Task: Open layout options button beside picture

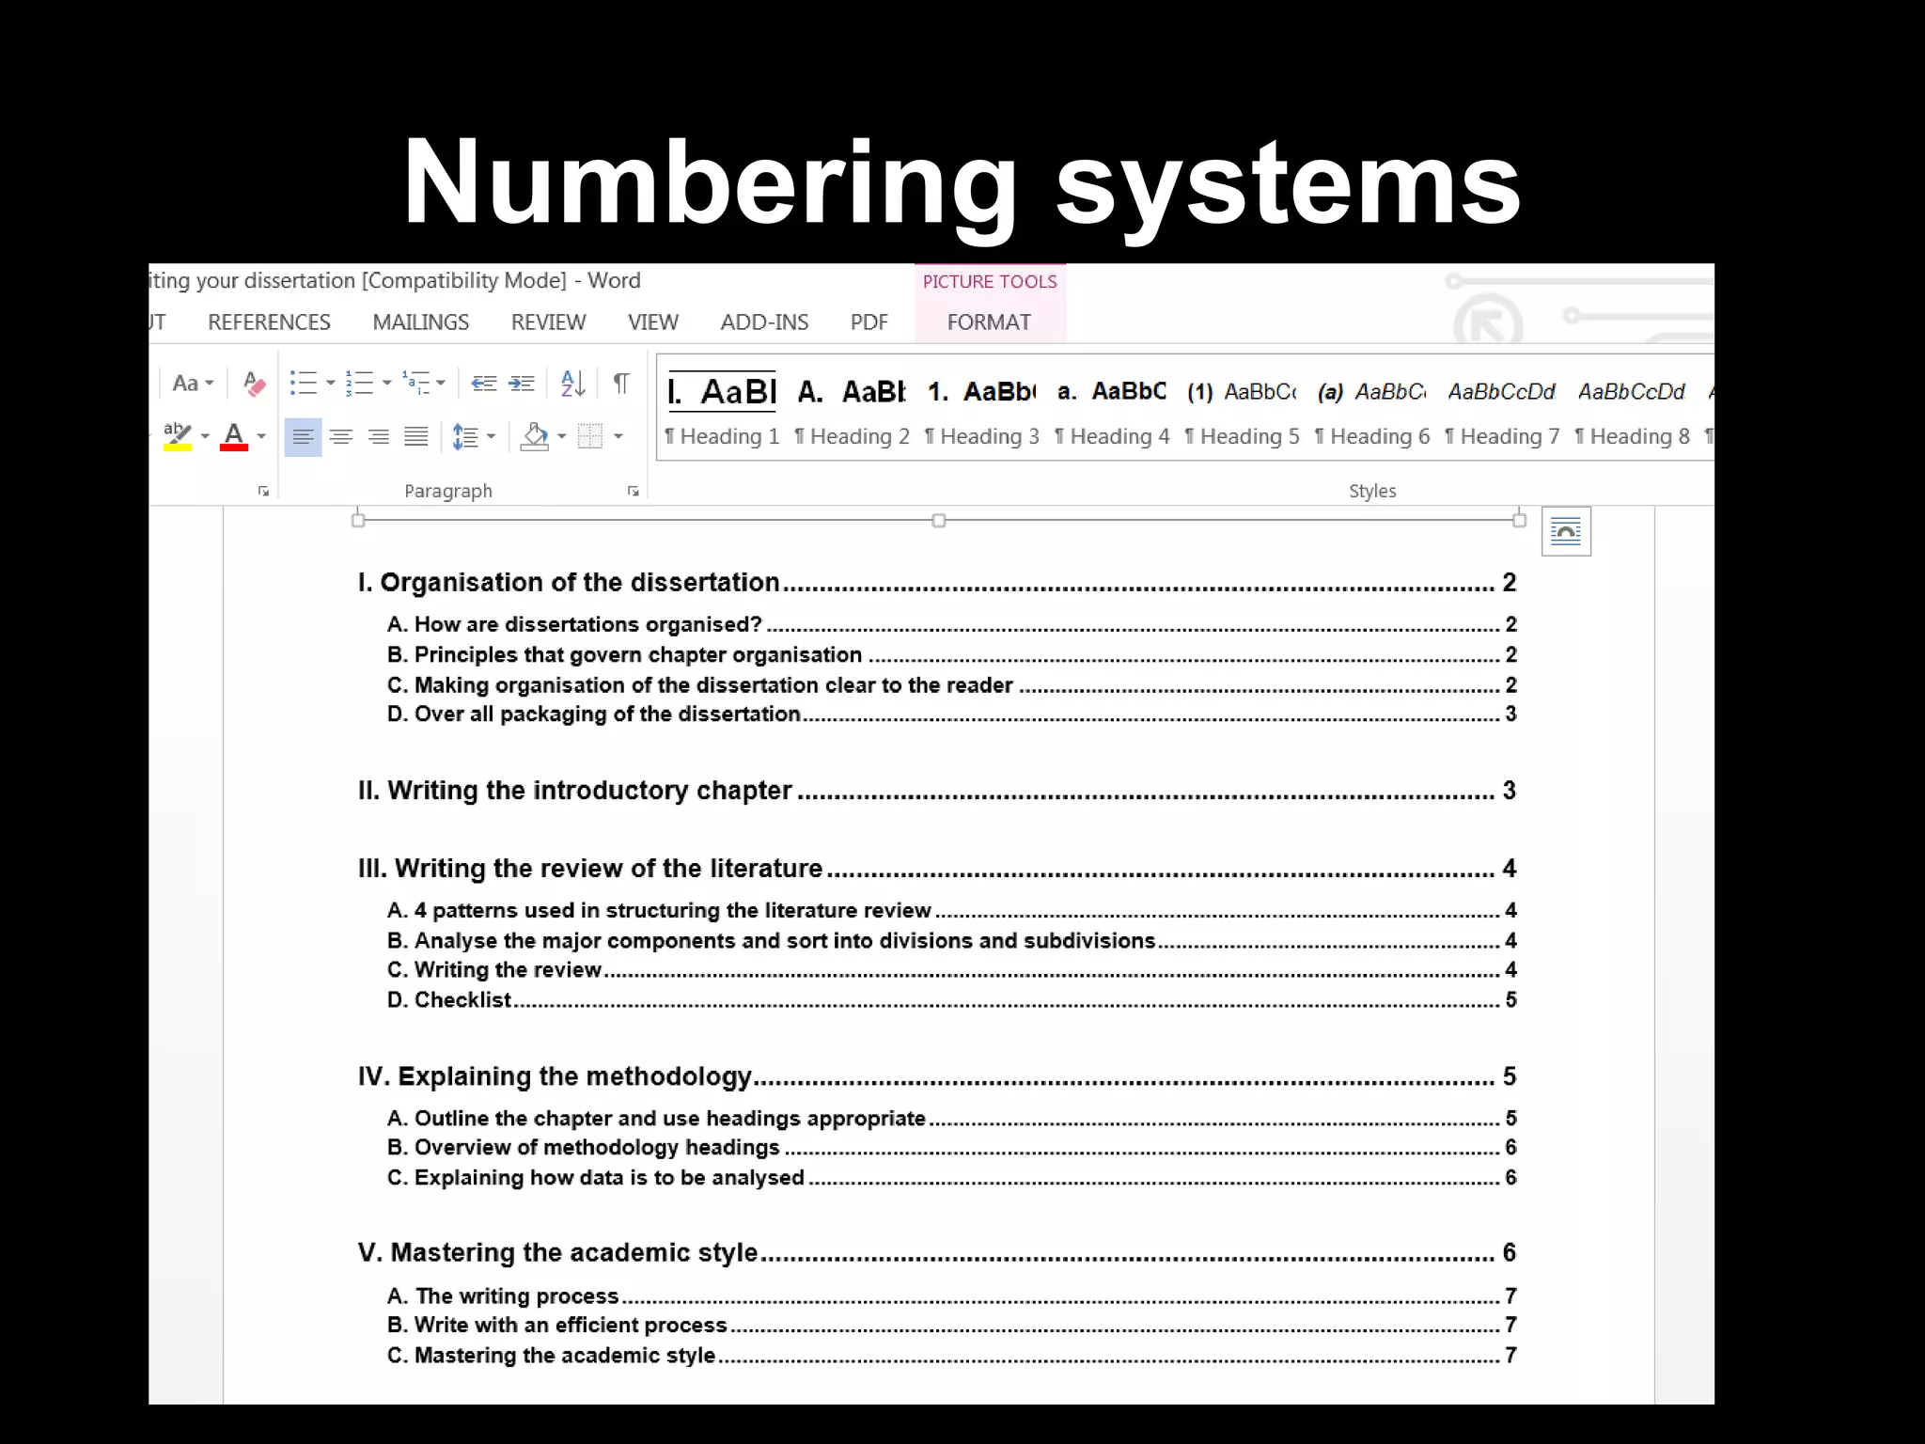Action: [x=1566, y=532]
